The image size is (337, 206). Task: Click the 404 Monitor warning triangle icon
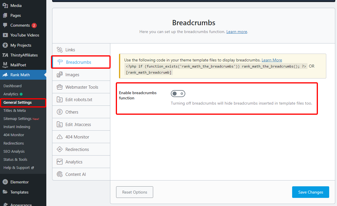pos(60,137)
